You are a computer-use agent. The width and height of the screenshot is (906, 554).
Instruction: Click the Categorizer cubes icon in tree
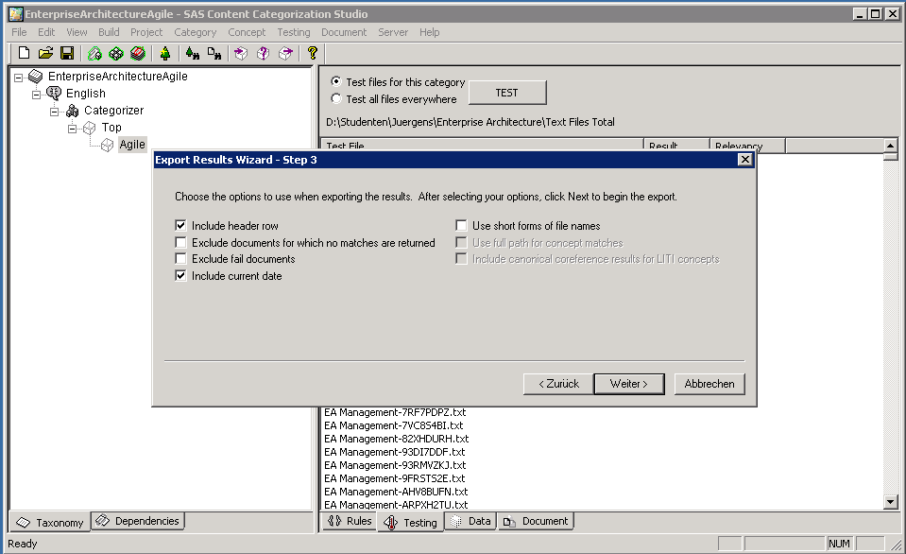tap(72, 111)
